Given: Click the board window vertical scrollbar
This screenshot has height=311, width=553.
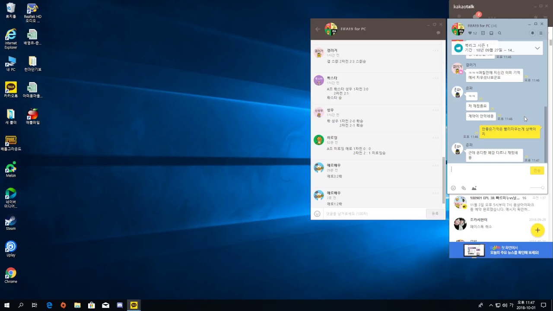Looking at the screenshot, I should (444, 180).
